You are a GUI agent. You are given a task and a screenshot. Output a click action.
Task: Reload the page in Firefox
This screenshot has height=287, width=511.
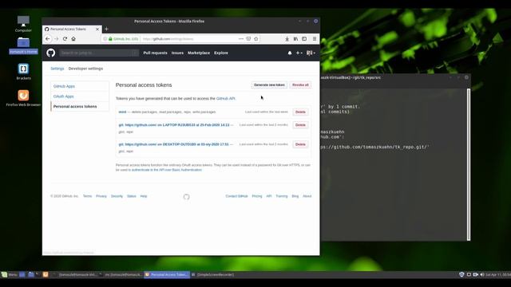pos(65,39)
